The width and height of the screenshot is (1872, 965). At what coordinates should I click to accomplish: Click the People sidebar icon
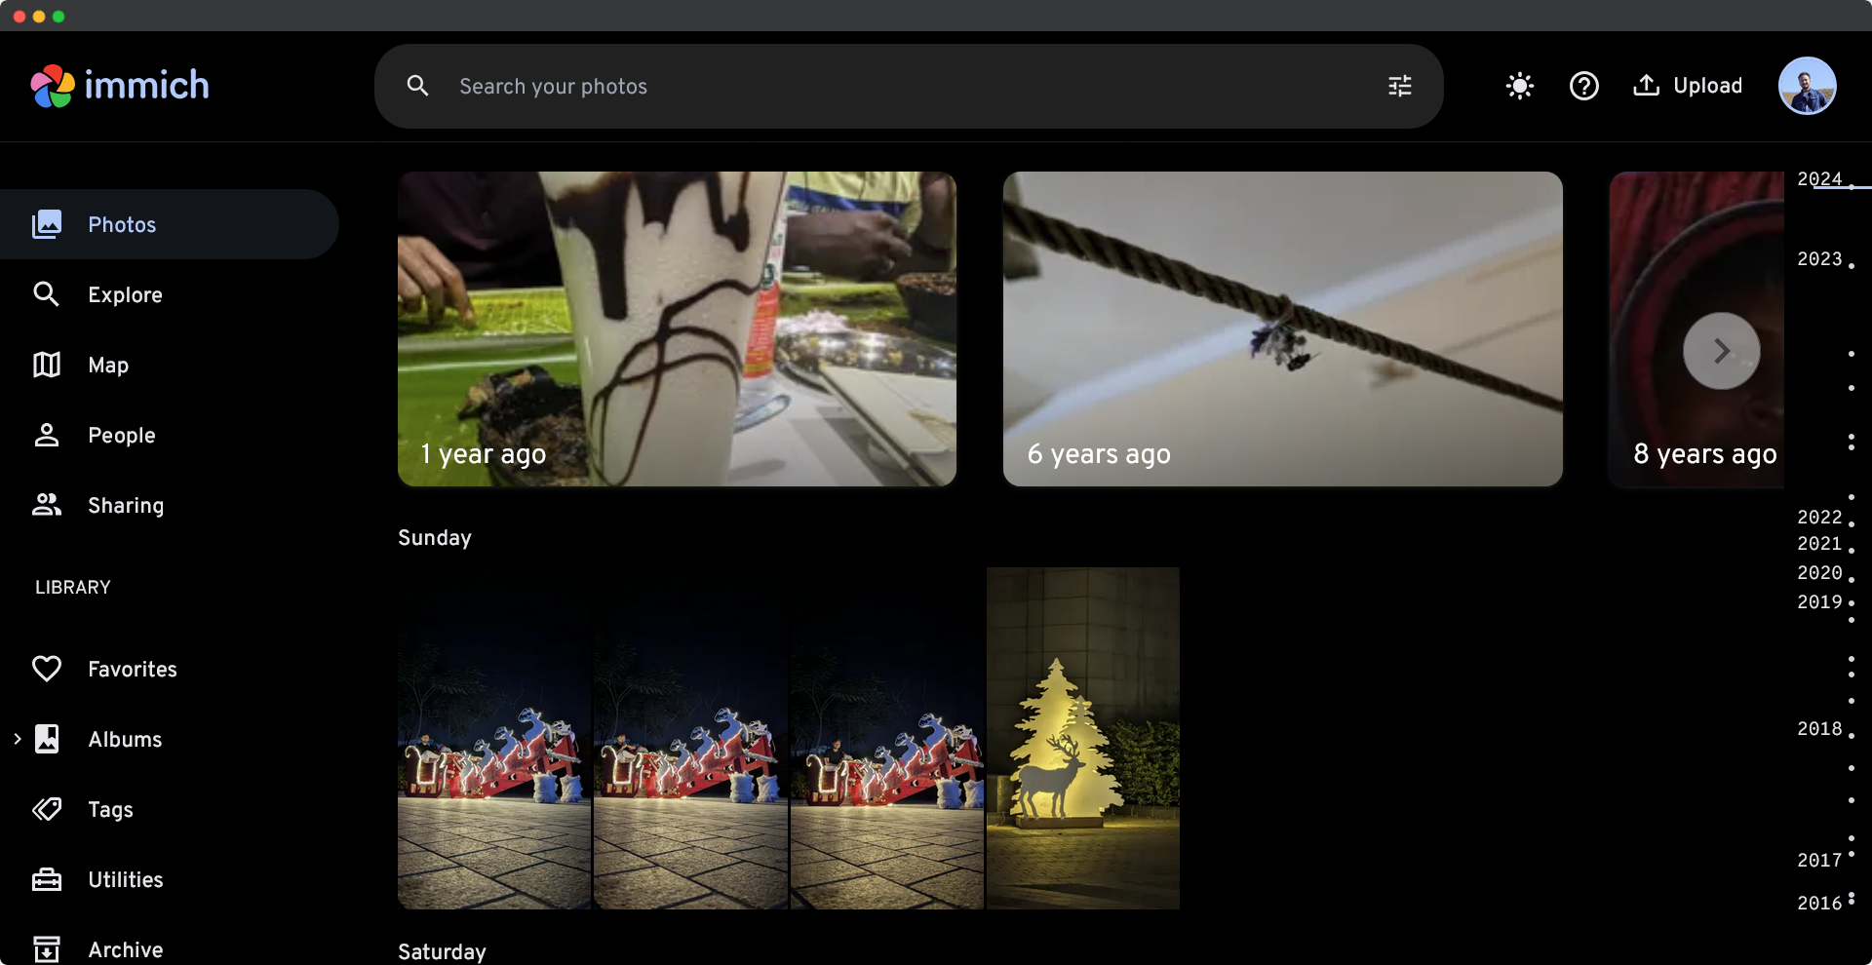(47, 435)
